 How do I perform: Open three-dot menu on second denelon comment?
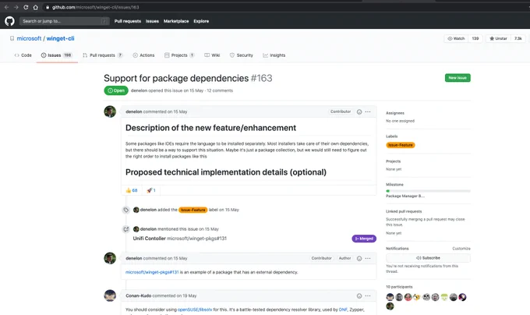tap(368, 259)
